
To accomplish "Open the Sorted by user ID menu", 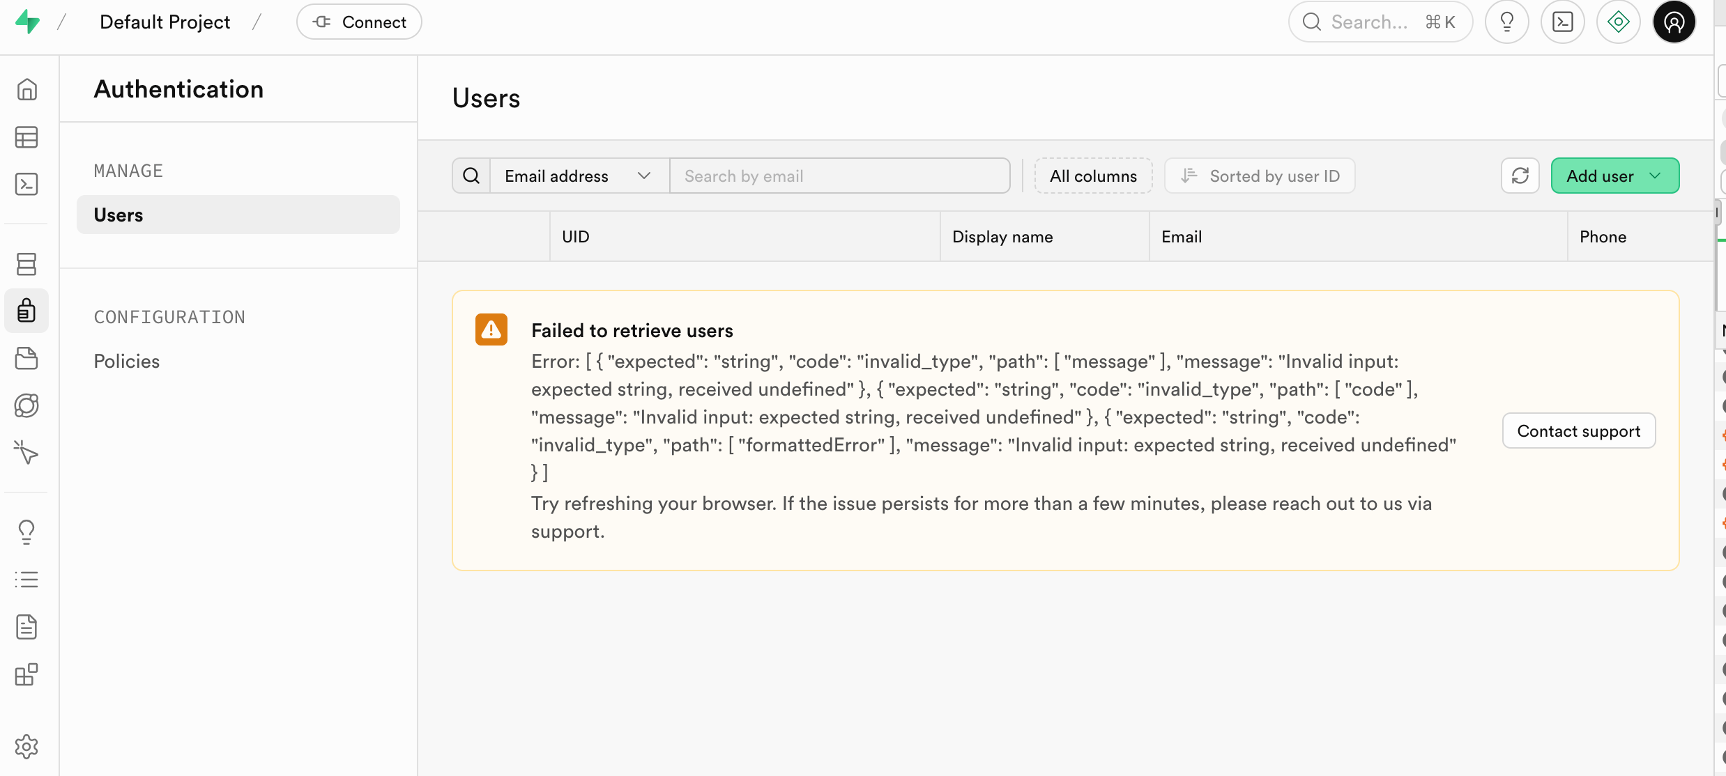I will pos(1260,176).
